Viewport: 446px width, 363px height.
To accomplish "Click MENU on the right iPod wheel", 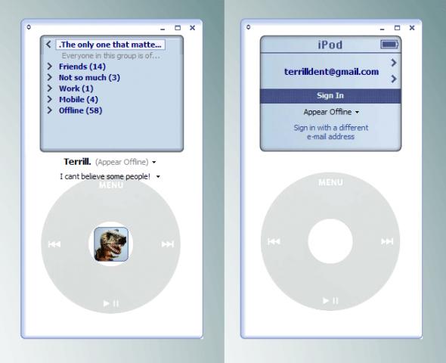I will [330, 182].
